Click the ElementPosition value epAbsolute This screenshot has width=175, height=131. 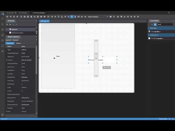coord(25,104)
